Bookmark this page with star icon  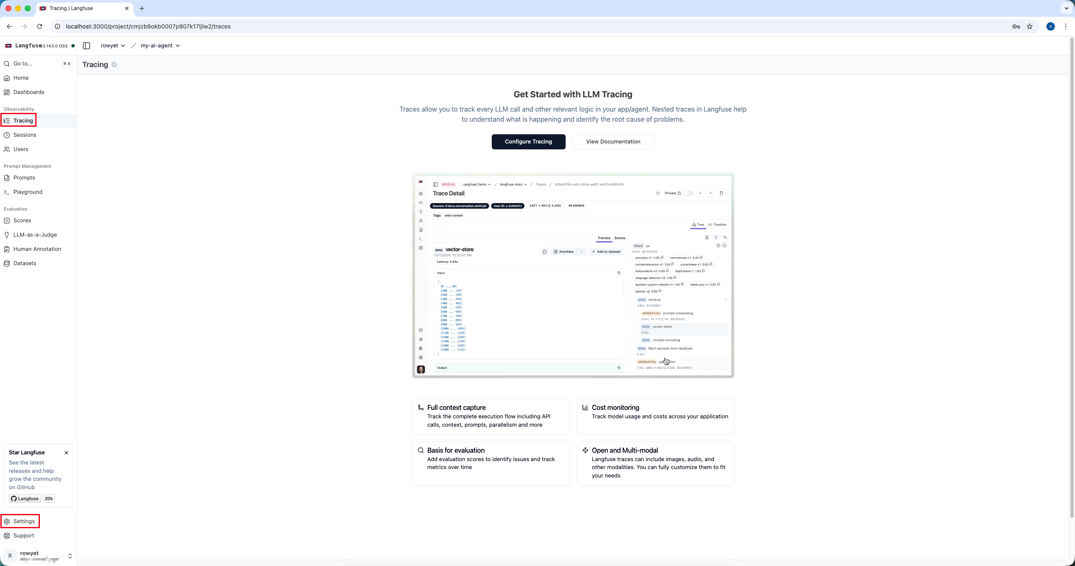[1030, 26]
